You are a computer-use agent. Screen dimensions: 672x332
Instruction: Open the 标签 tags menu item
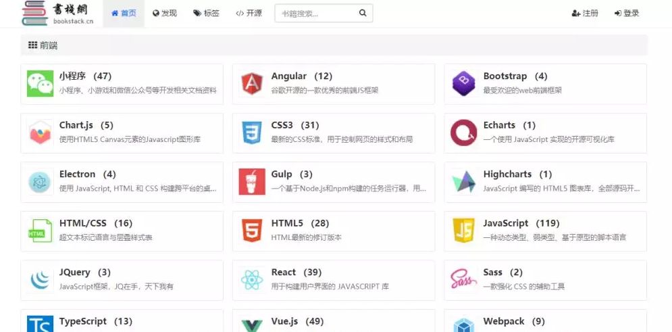click(206, 13)
